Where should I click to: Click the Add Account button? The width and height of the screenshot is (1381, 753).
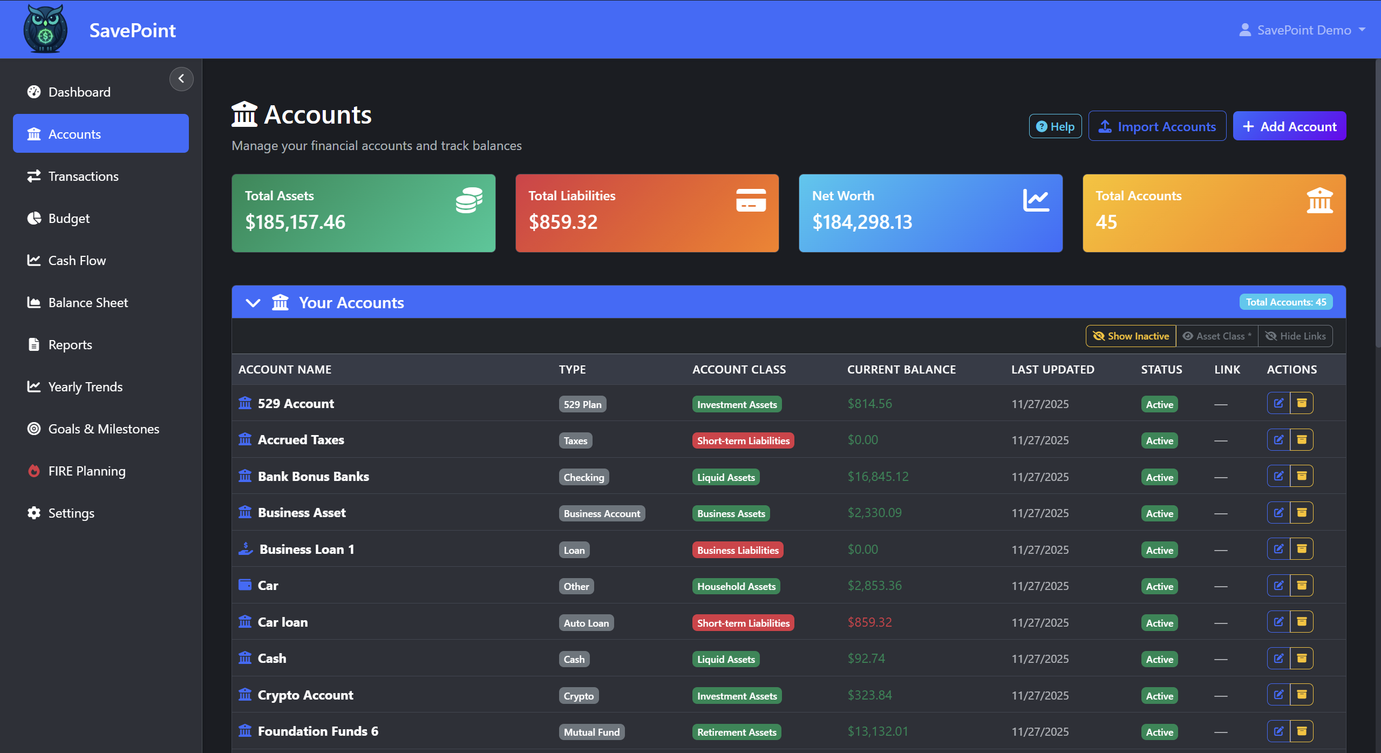pyautogui.click(x=1290, y=126)
